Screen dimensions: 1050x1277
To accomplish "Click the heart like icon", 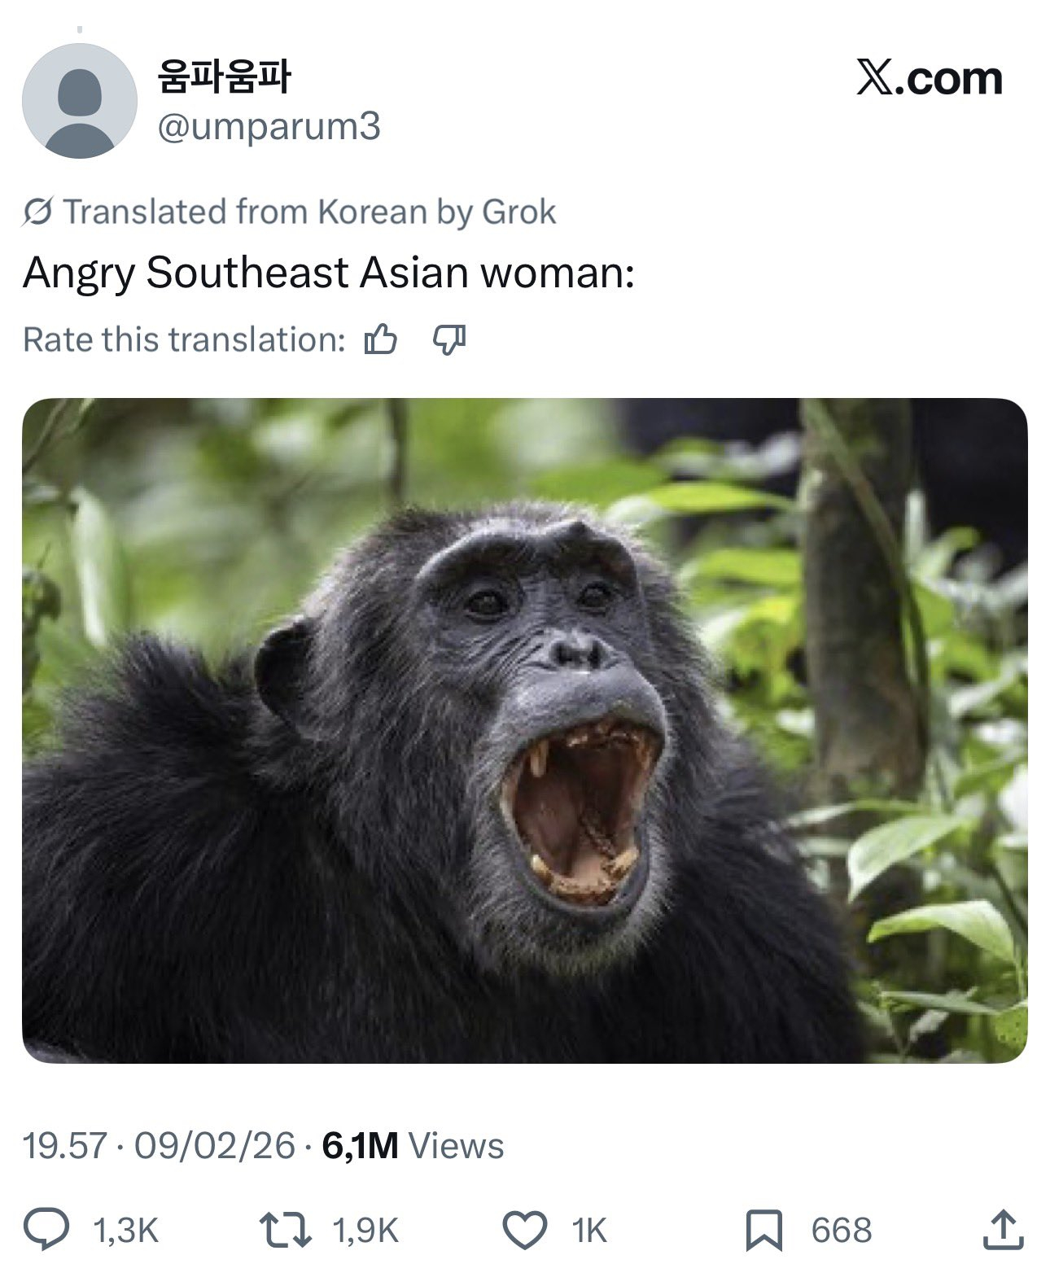I will [525, 1229].
